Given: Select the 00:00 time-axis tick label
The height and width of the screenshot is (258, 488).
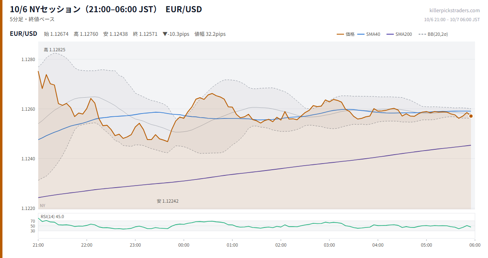Looking at the screenshot, I should point(184,245).
